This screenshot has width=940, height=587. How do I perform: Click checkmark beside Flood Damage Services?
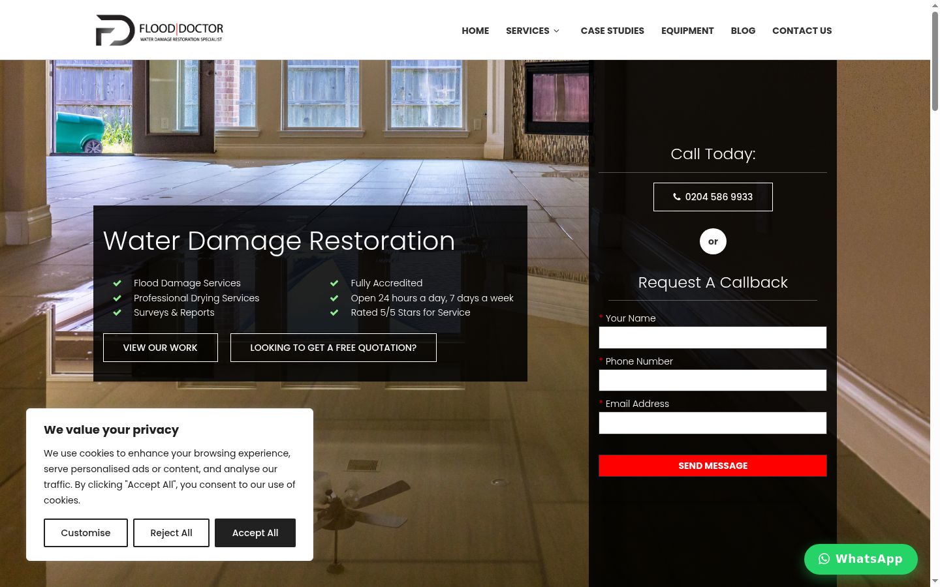(x=117, y=283)
